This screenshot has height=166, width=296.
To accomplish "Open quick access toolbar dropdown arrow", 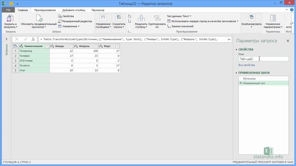I will 17,4.
